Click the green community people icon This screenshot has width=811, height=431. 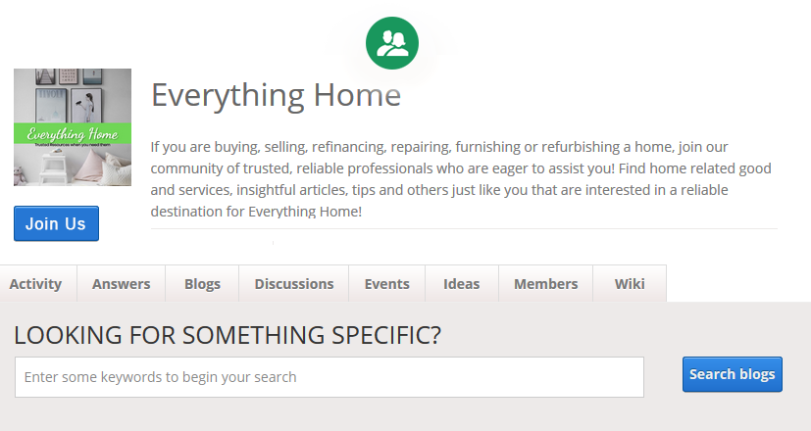point(392,43)
